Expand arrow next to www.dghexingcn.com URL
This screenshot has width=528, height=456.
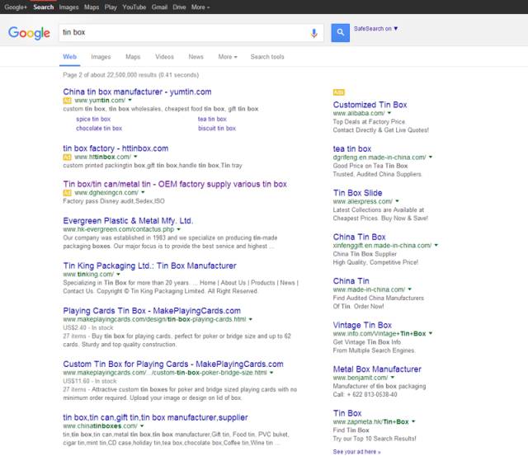point(143,192)
